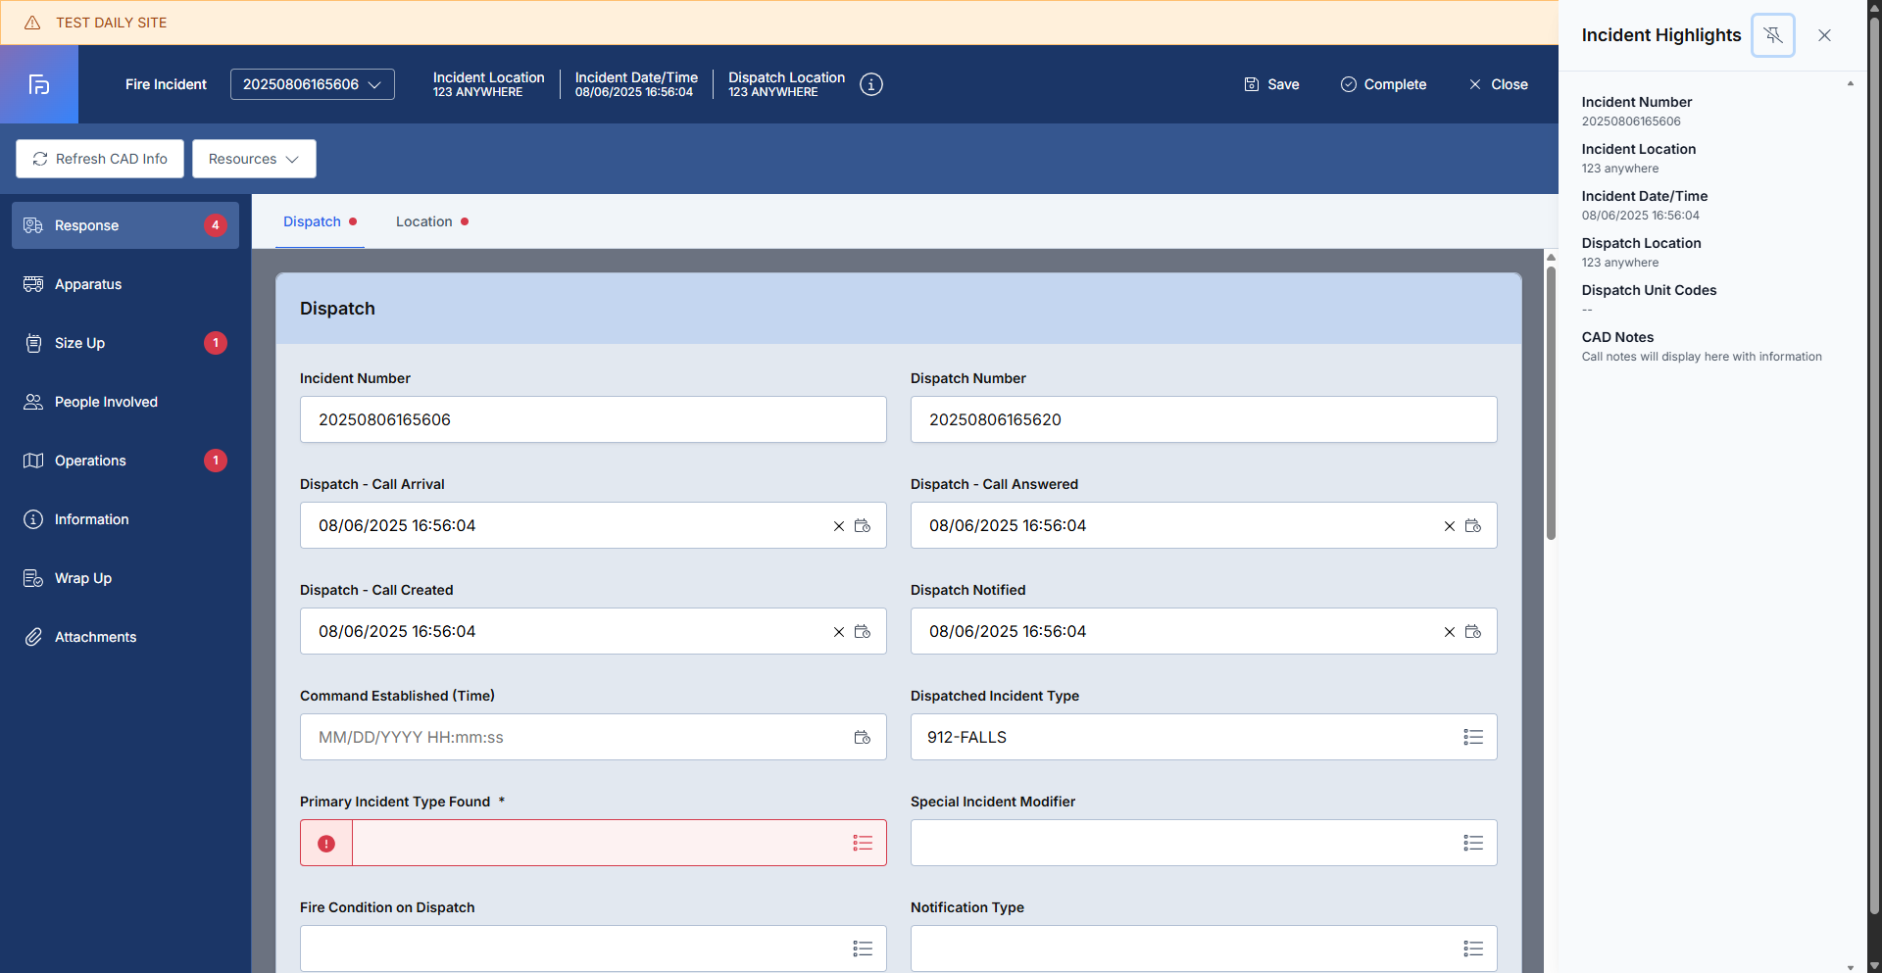Screen dimensions: 1882x973
Task: Click the Size Up clipboard icon
Action: 33,343
